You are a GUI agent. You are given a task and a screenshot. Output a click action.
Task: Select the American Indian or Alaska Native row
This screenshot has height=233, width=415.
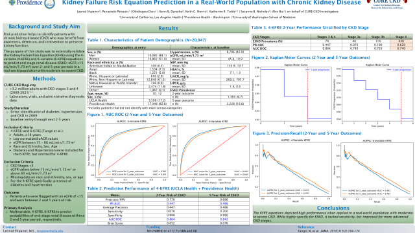point(128,65)
